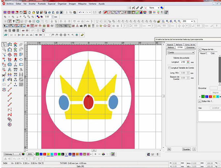This screenshot has height=168, width=221.
Task: Click the canvas horizontal scrollbar thumb
Action: pos(94,151)
